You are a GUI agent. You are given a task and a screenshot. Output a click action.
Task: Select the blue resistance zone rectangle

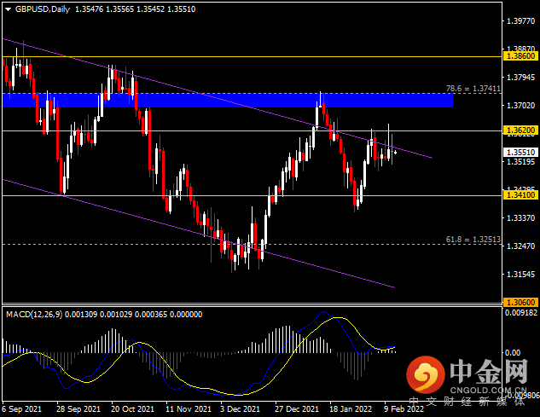tap(228, 101)
